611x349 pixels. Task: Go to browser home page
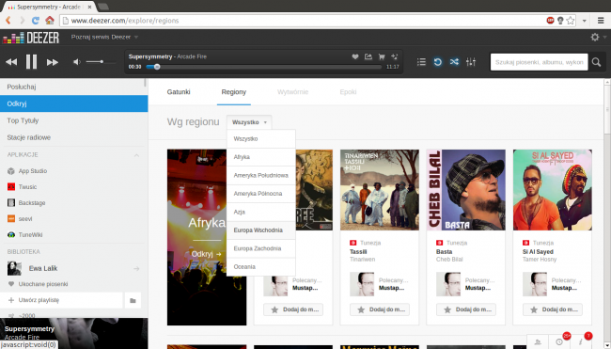tap(50, 21)
